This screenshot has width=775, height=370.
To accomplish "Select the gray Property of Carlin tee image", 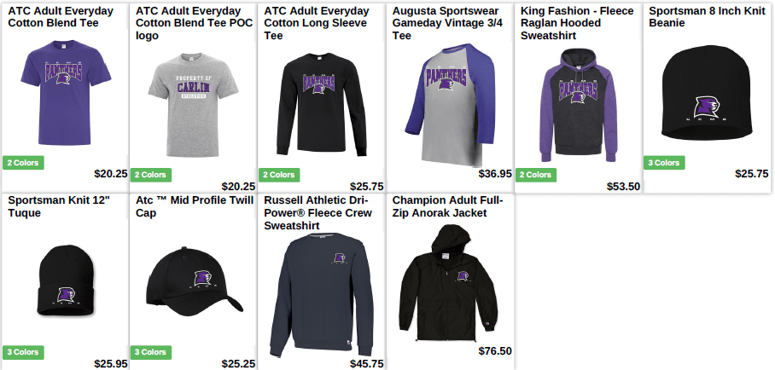I will tap(193, 105).
